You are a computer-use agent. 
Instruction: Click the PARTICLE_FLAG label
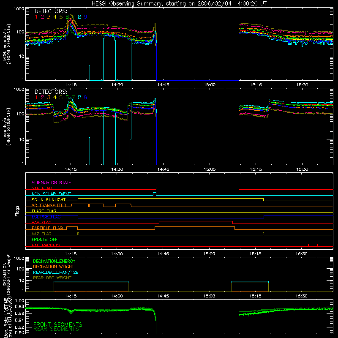pyautogui.click(x=47, y=228)
